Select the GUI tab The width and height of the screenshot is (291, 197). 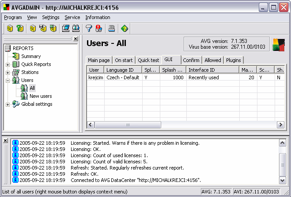click(171, 59)
